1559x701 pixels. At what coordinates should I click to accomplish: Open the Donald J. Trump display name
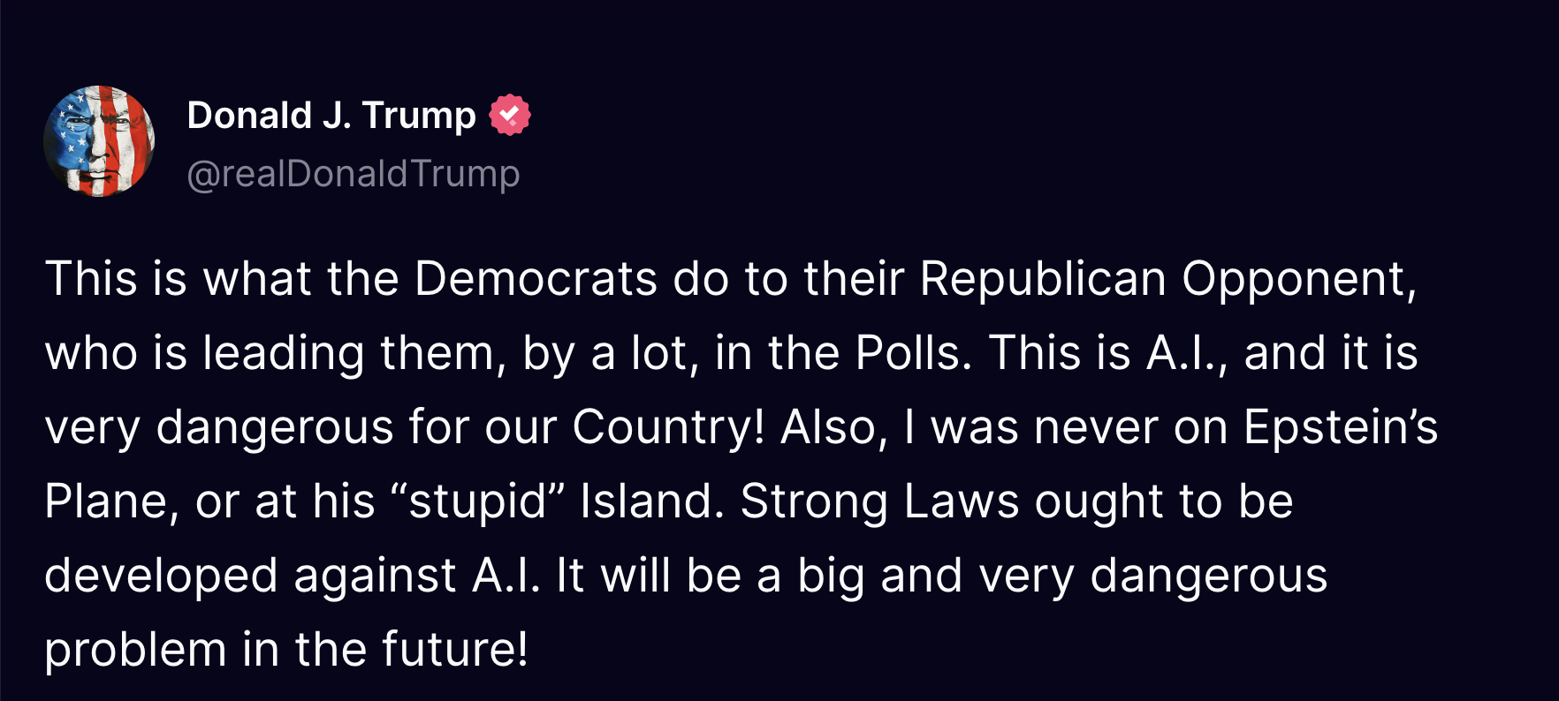331,116
